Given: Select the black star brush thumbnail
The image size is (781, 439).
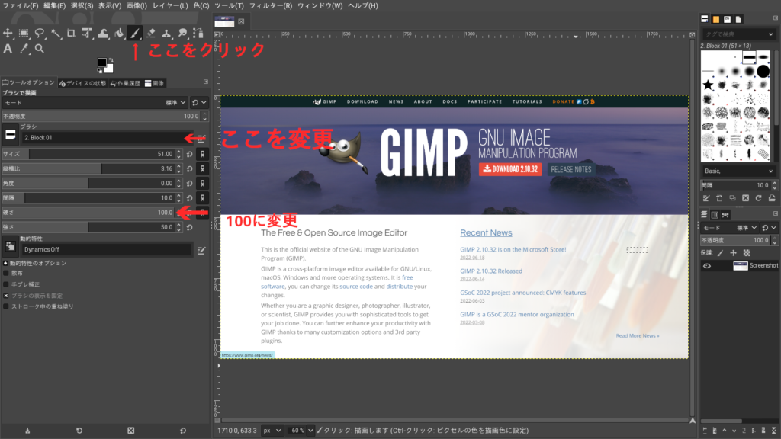Looking at the screenshot, I should (708, 85).
